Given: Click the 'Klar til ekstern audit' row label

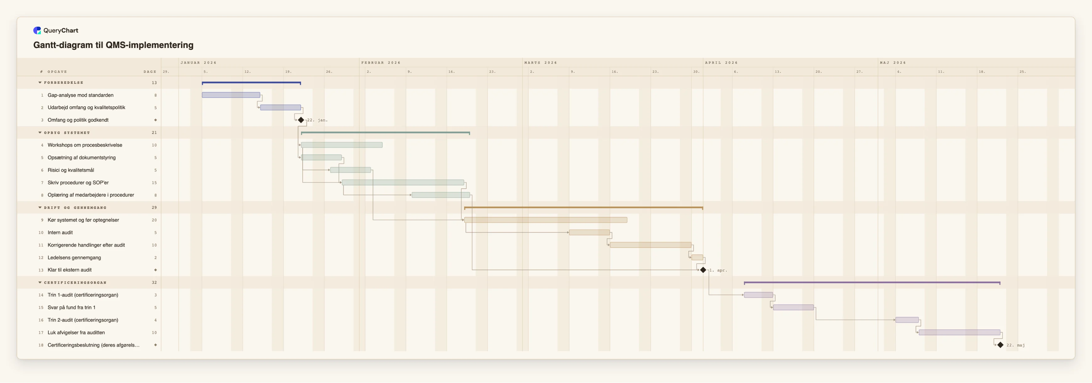Looking at the screenshot, I should pos(70,270).
